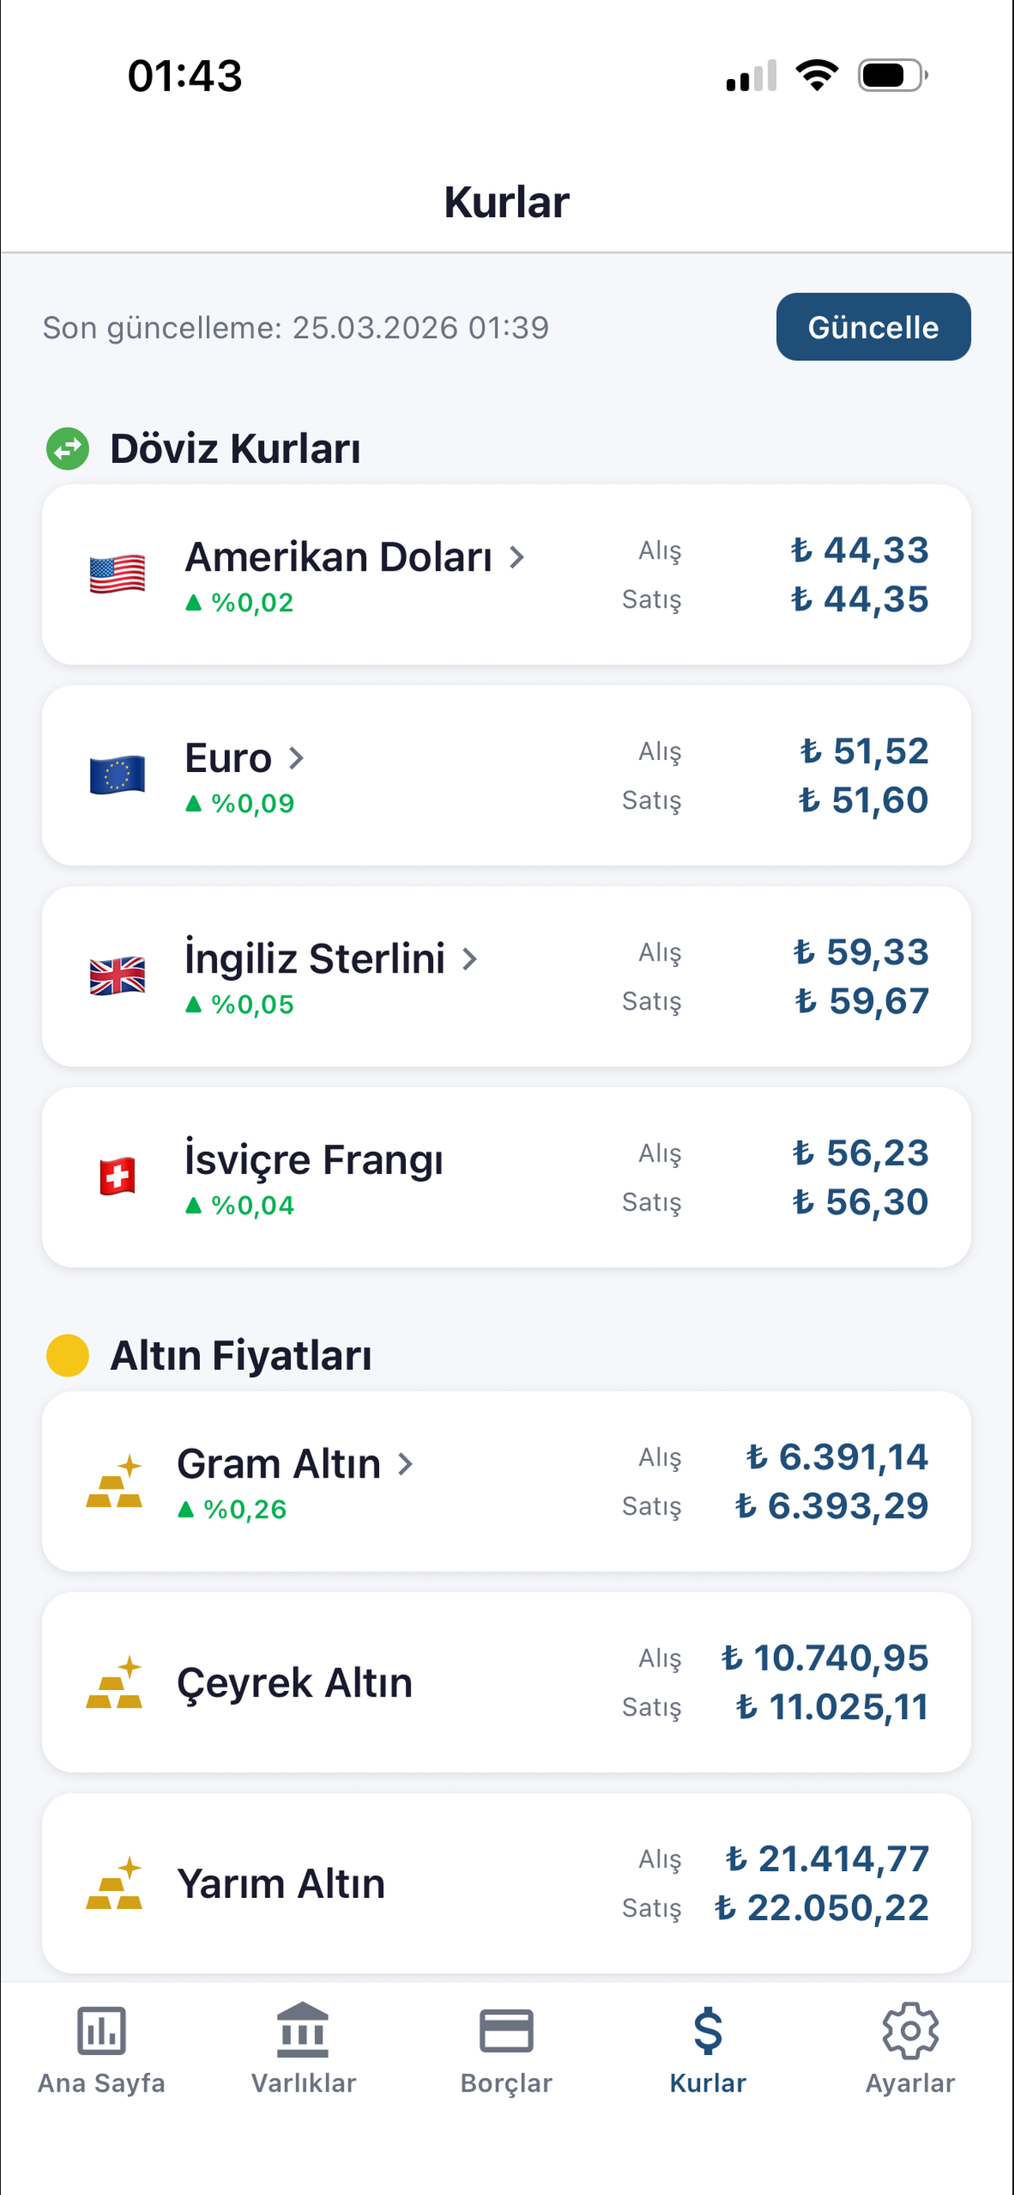Tap the green exchange arrows icon
The width and height of the screenshot is (1014, 2195).
(68, 448)
